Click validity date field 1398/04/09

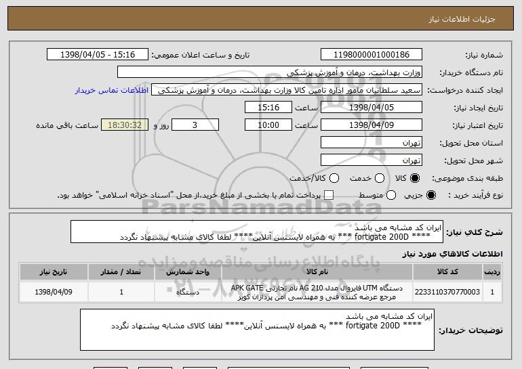click(x=372, y=125)
